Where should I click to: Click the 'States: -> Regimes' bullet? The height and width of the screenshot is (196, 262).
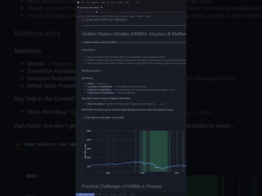pos(97,83)
